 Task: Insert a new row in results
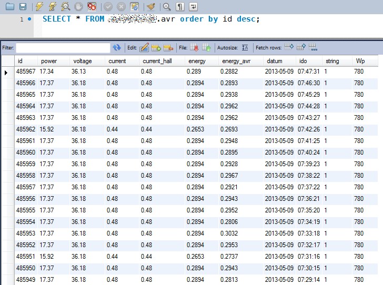[156, 47]
